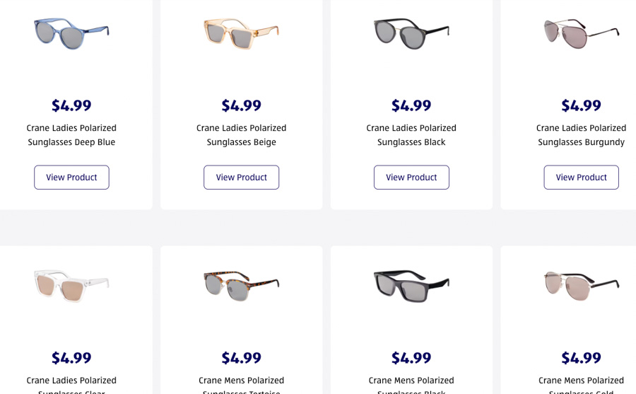Click the $4.99 price of Mens Gold sunglasses
This screenshot has height=394, width=636.
(x=581, y=358)
